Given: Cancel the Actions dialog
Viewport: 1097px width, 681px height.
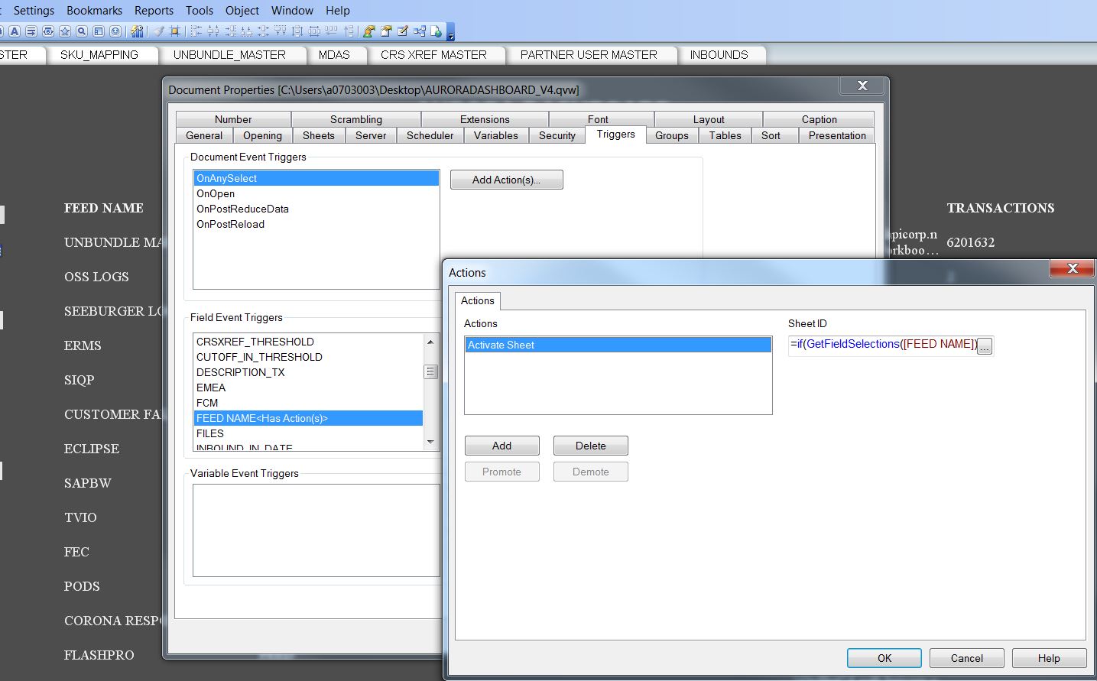Looking at the screenshot, I should coord(966,658).
